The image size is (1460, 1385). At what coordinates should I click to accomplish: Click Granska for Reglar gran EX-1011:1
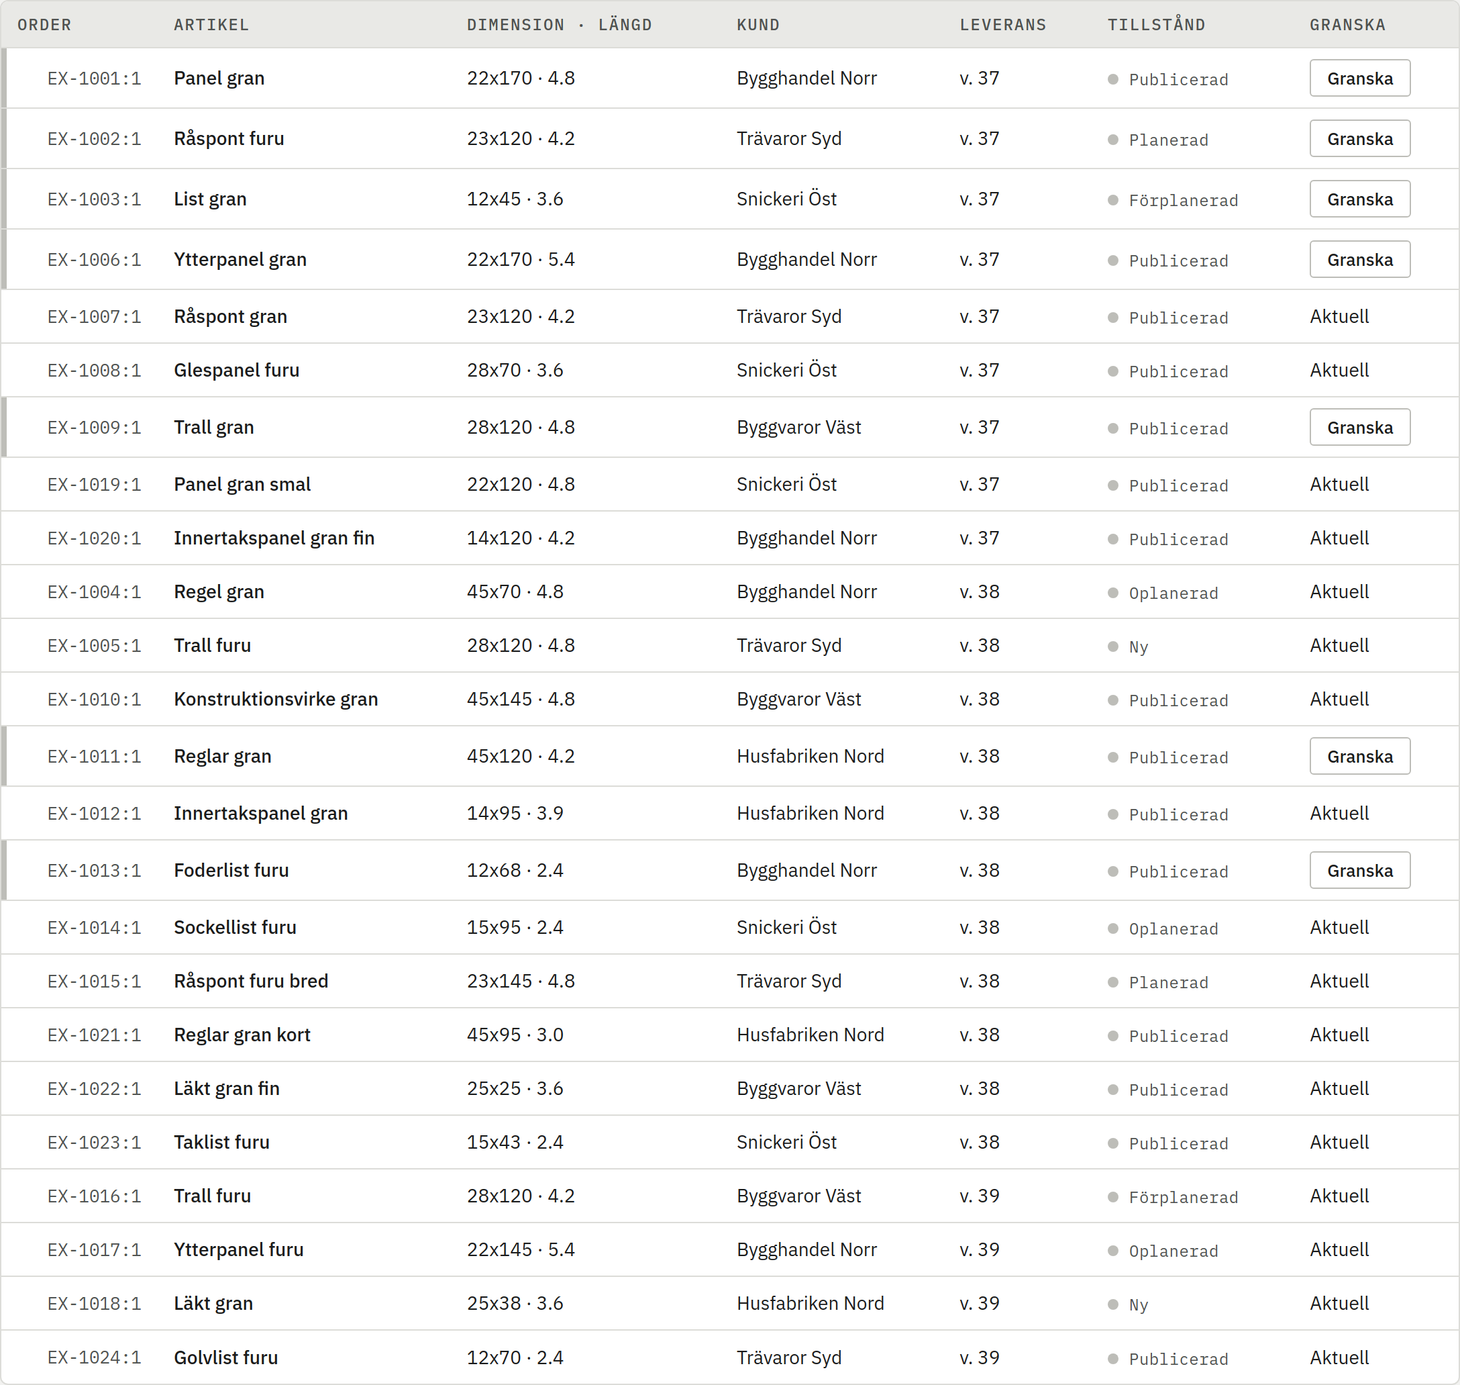pyautogui.click(x=1359, y=756)
